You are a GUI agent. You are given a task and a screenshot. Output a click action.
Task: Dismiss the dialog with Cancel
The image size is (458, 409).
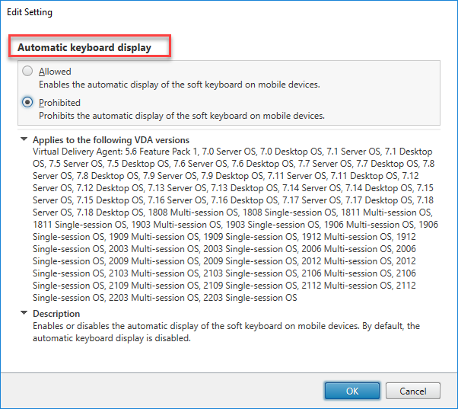pyautogui.click(x=413, y=391)
